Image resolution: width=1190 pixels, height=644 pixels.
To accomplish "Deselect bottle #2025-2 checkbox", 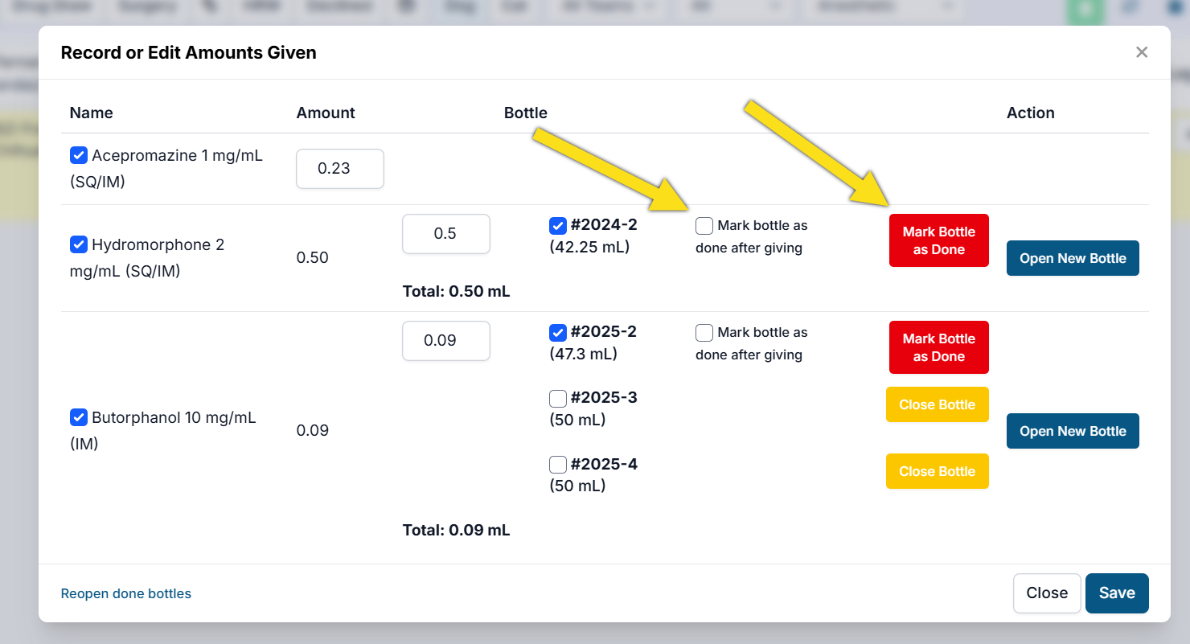I will [558, 332].
